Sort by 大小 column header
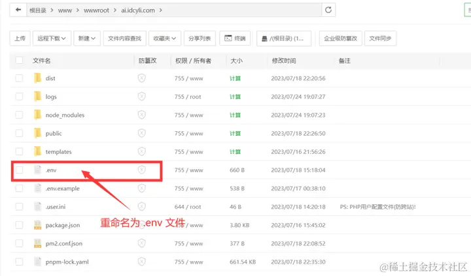 coord(236,61)
